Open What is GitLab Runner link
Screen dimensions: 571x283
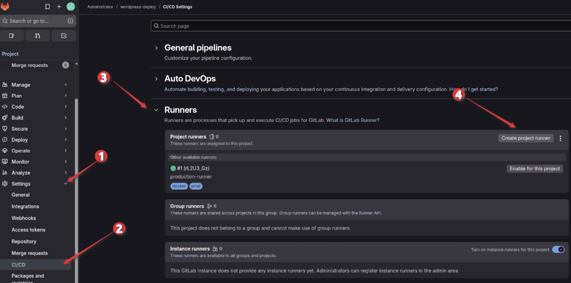click(353, 120)
